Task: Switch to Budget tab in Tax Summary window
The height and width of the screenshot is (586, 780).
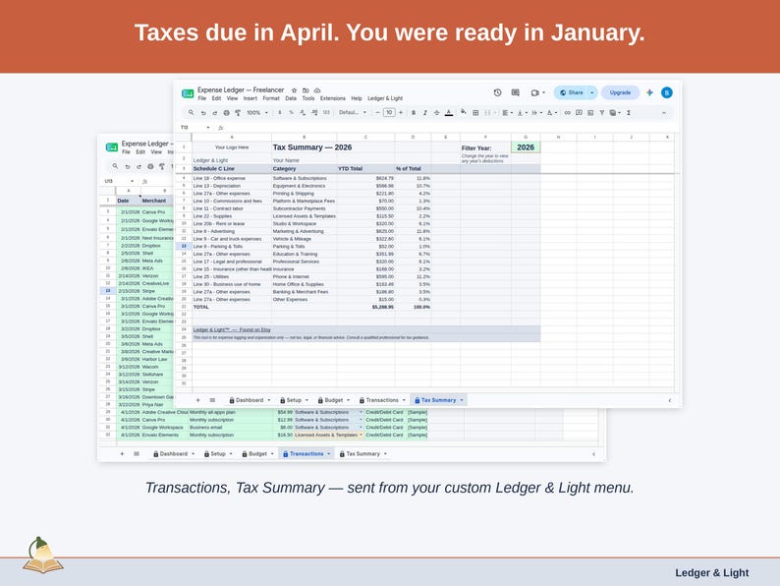Action: point(333,400)
